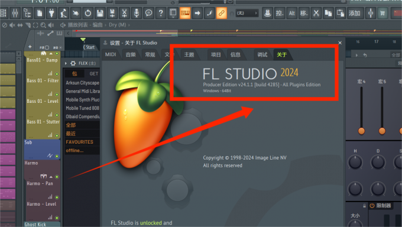
Task: Toggle typing keyboard to piano button
Action: (185, 13)
